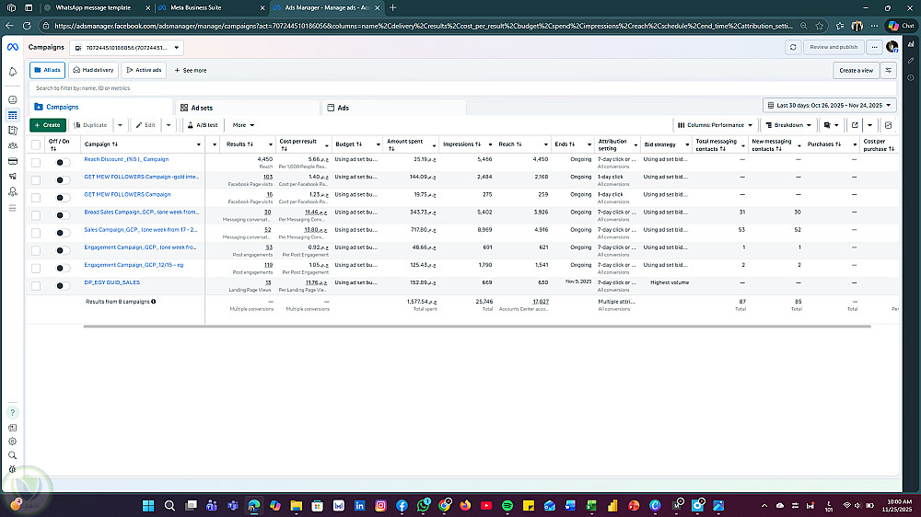Select the Active ads filter view

point(144,71)
